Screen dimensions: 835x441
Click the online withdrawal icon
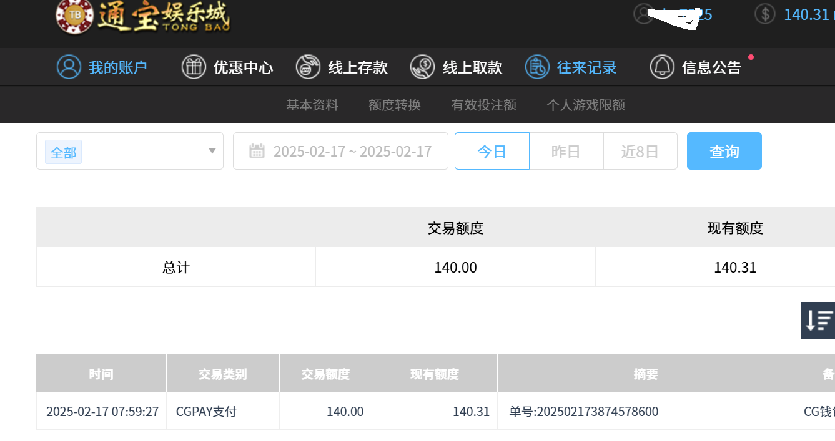[x=422, y=67]
